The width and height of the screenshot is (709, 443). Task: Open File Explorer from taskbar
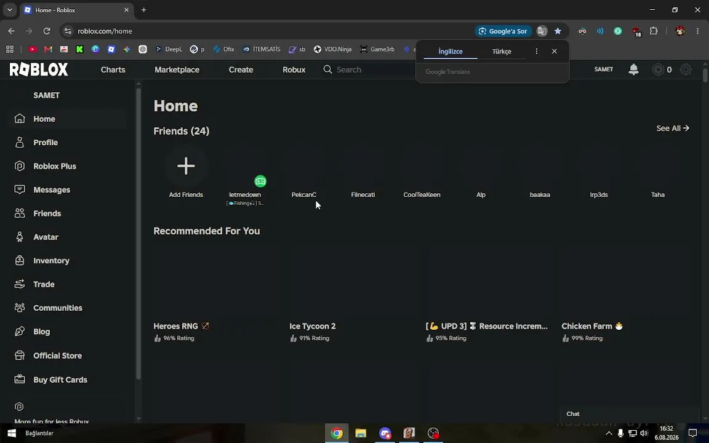(361, 433)
